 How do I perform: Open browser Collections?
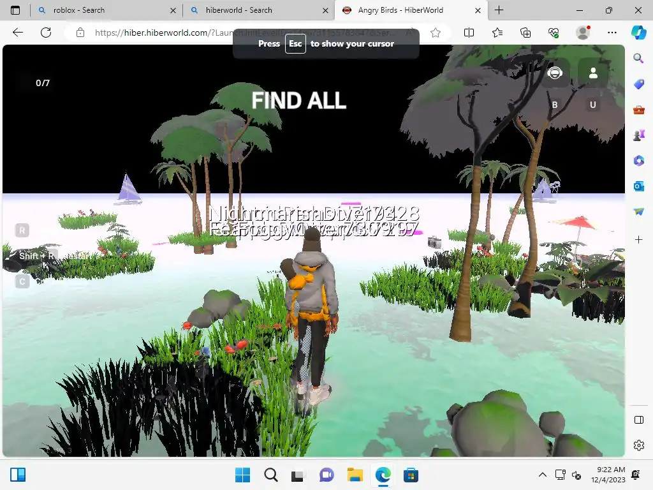point(525,33)
